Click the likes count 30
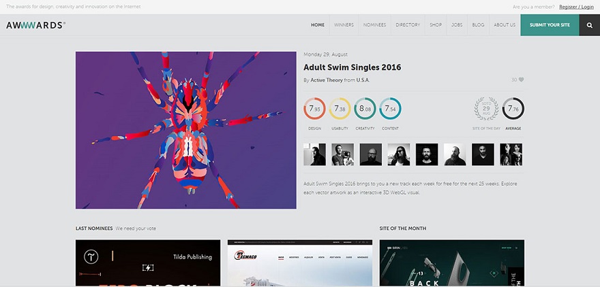The width and height of the screenshot is (600, 287). (514, 80)
